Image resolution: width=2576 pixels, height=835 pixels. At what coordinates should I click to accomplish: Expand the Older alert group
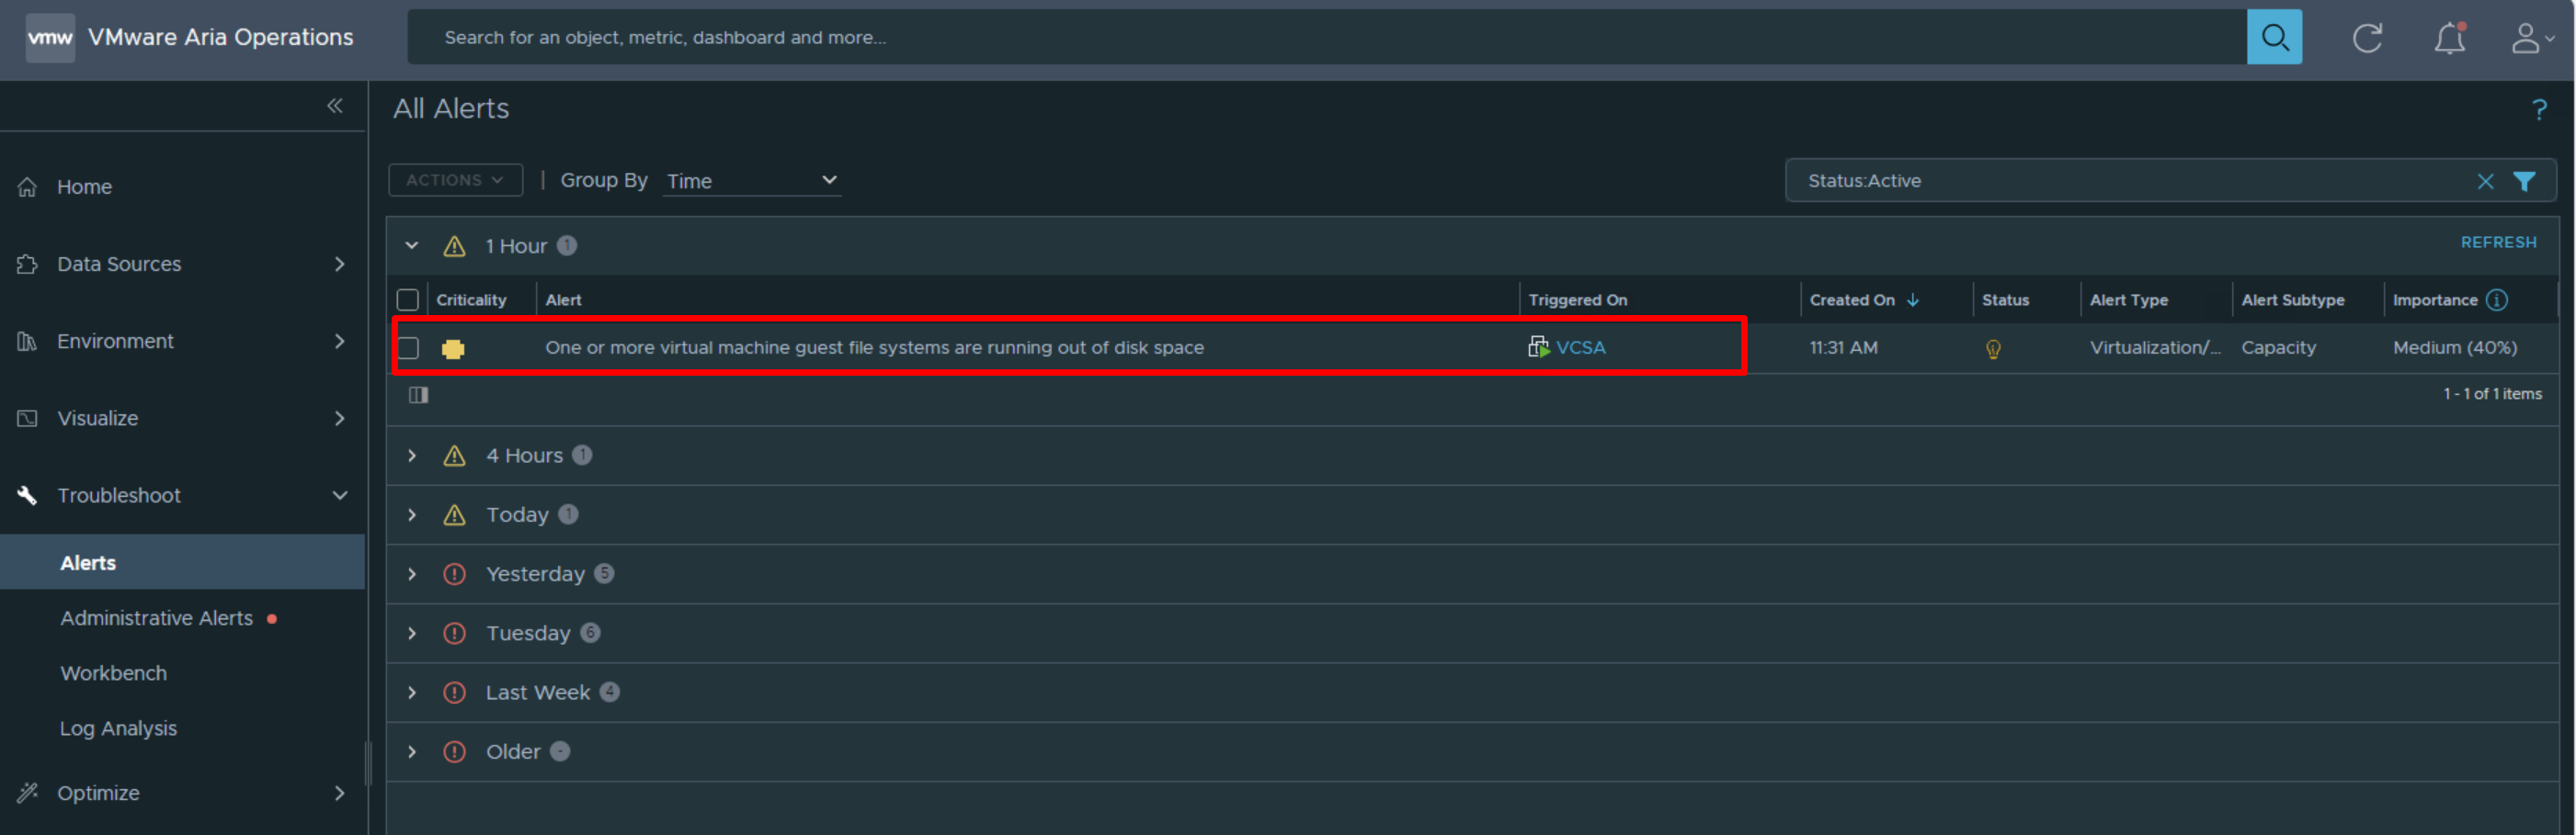tap(411, 752)
